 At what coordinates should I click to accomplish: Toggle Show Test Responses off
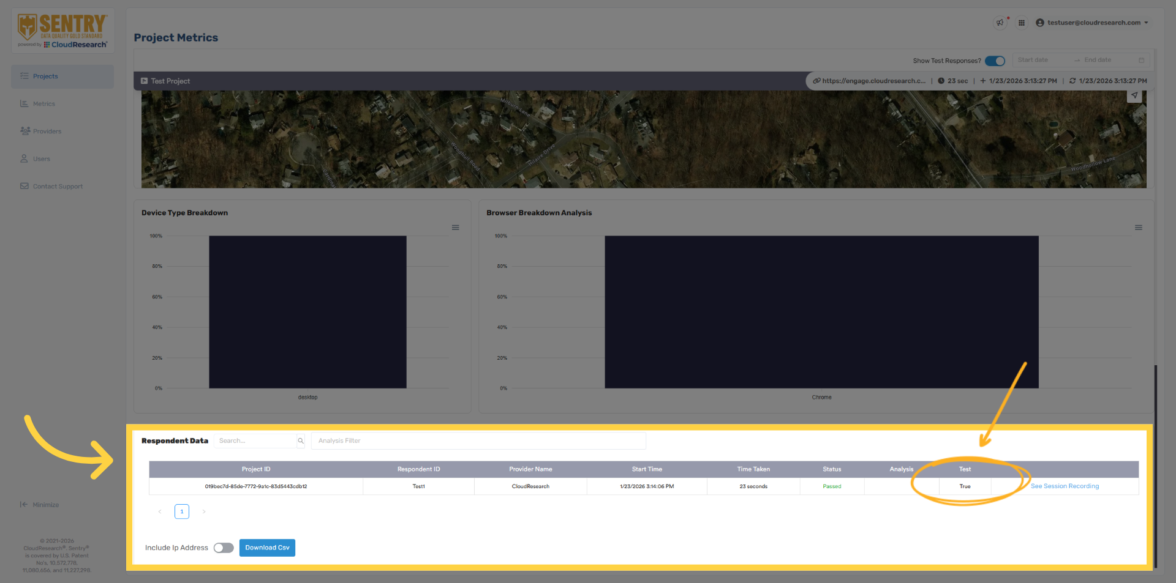(x=995, y=61)
